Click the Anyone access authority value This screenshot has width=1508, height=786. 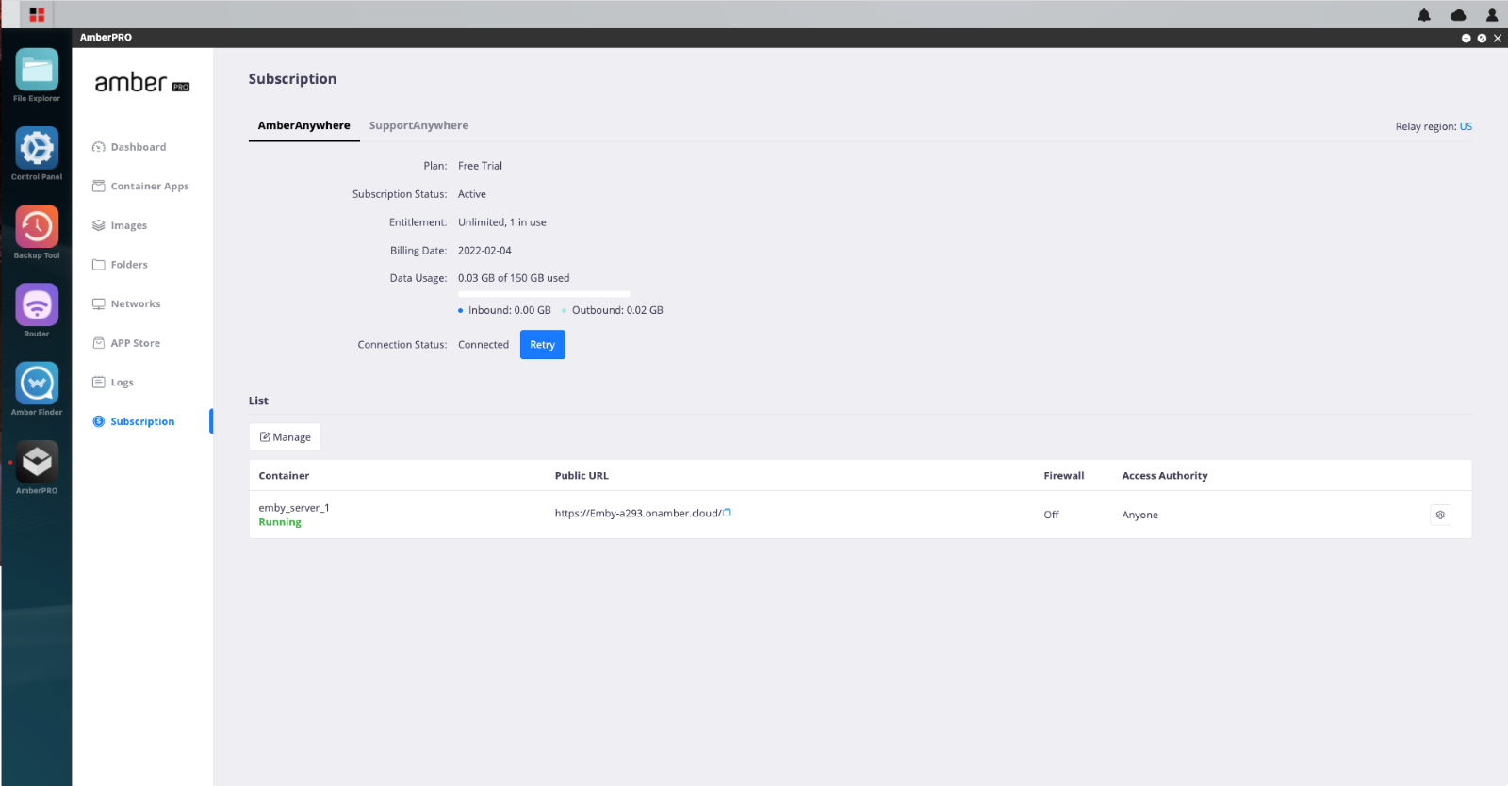click(x=1139, y=515)
